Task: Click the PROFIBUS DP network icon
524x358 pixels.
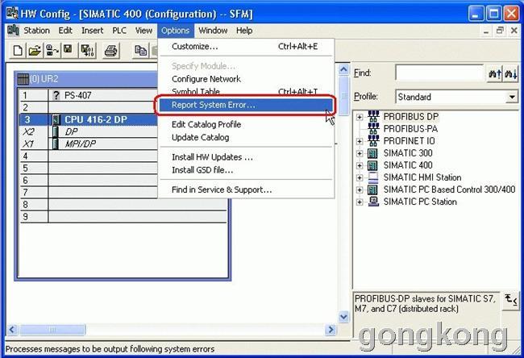Action: 373,116
